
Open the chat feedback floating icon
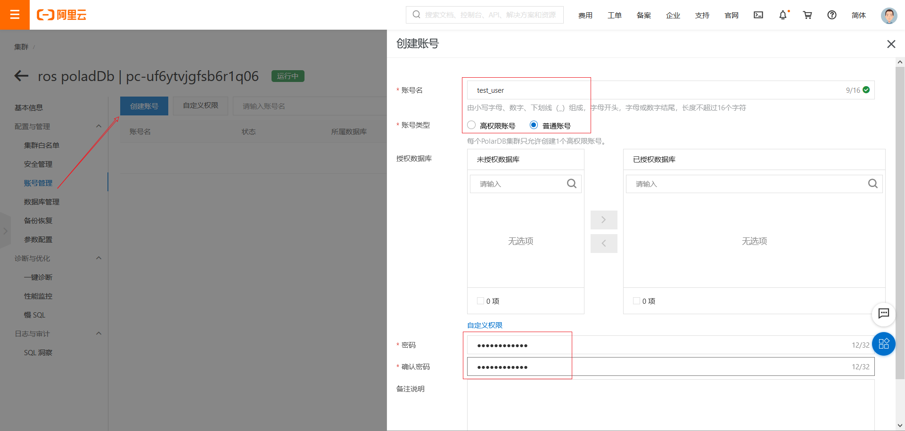tap(884, 314)
